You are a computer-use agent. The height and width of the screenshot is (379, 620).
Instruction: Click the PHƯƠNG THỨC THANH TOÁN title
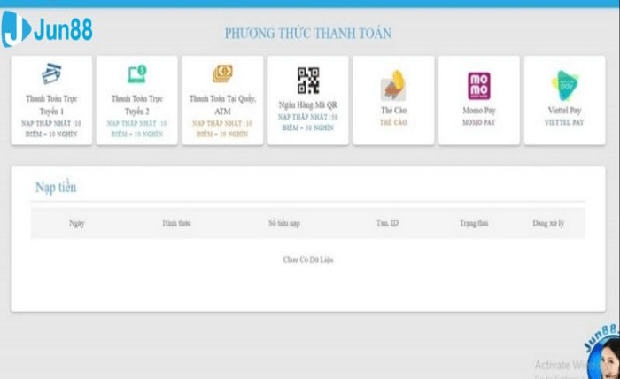[308, 34]
